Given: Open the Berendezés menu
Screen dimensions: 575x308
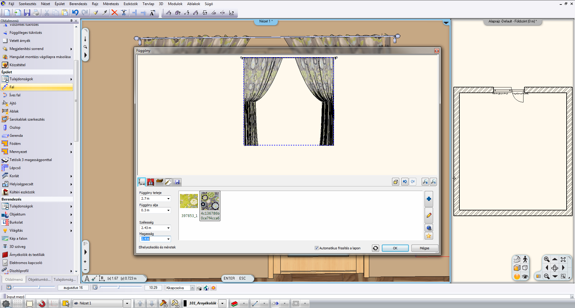Looking at the screenshot, I should [78, 4].
